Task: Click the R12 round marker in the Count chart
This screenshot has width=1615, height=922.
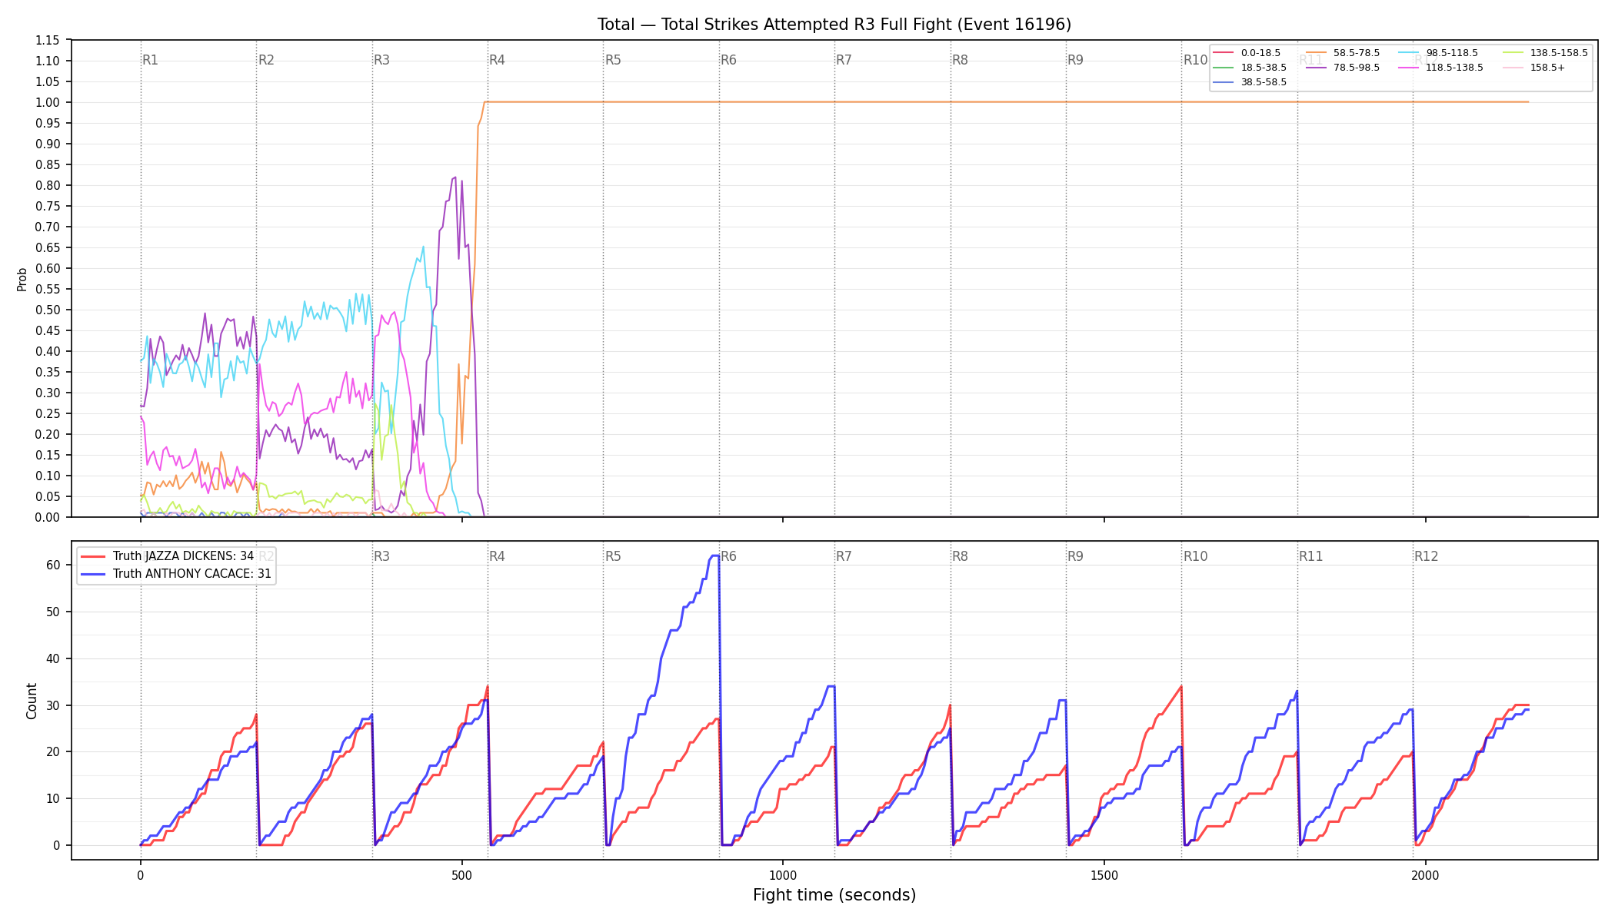Action: coord(1427,556)
